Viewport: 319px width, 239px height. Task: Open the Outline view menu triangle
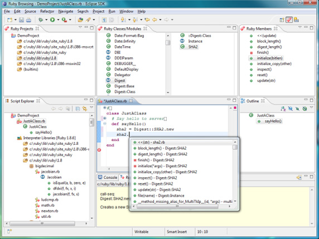[312, 108]
